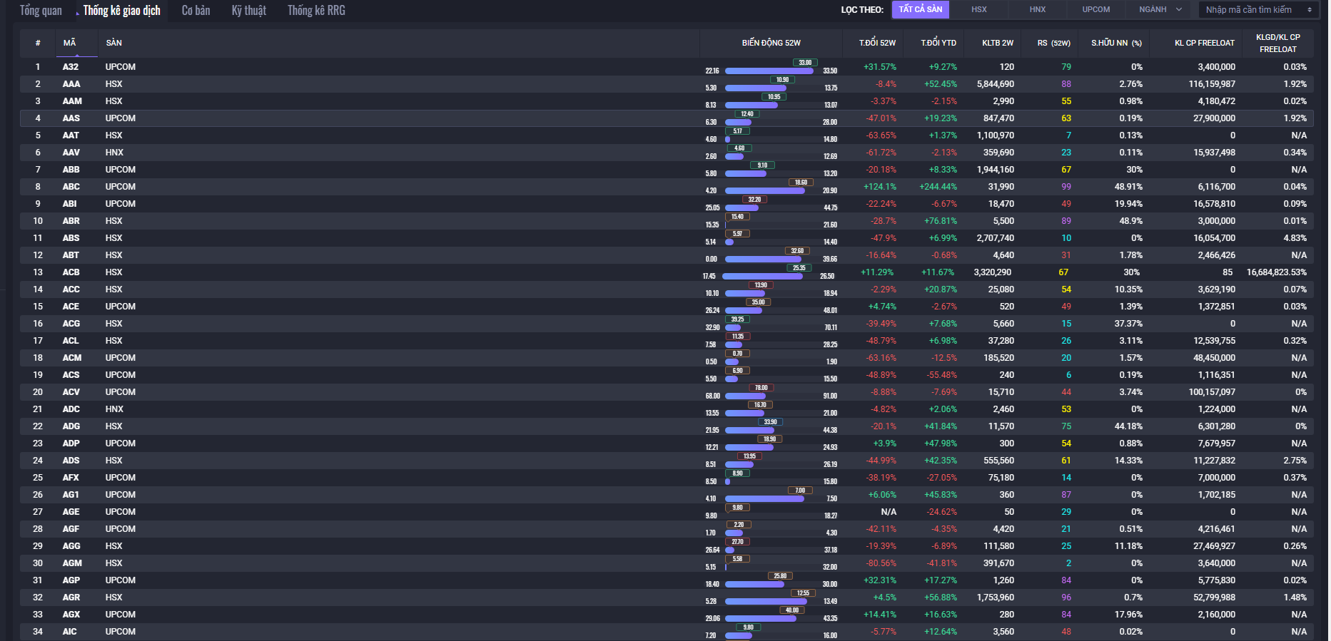Filter the list by HSX exchange
1331x641 pixels.
coord(978,9)
